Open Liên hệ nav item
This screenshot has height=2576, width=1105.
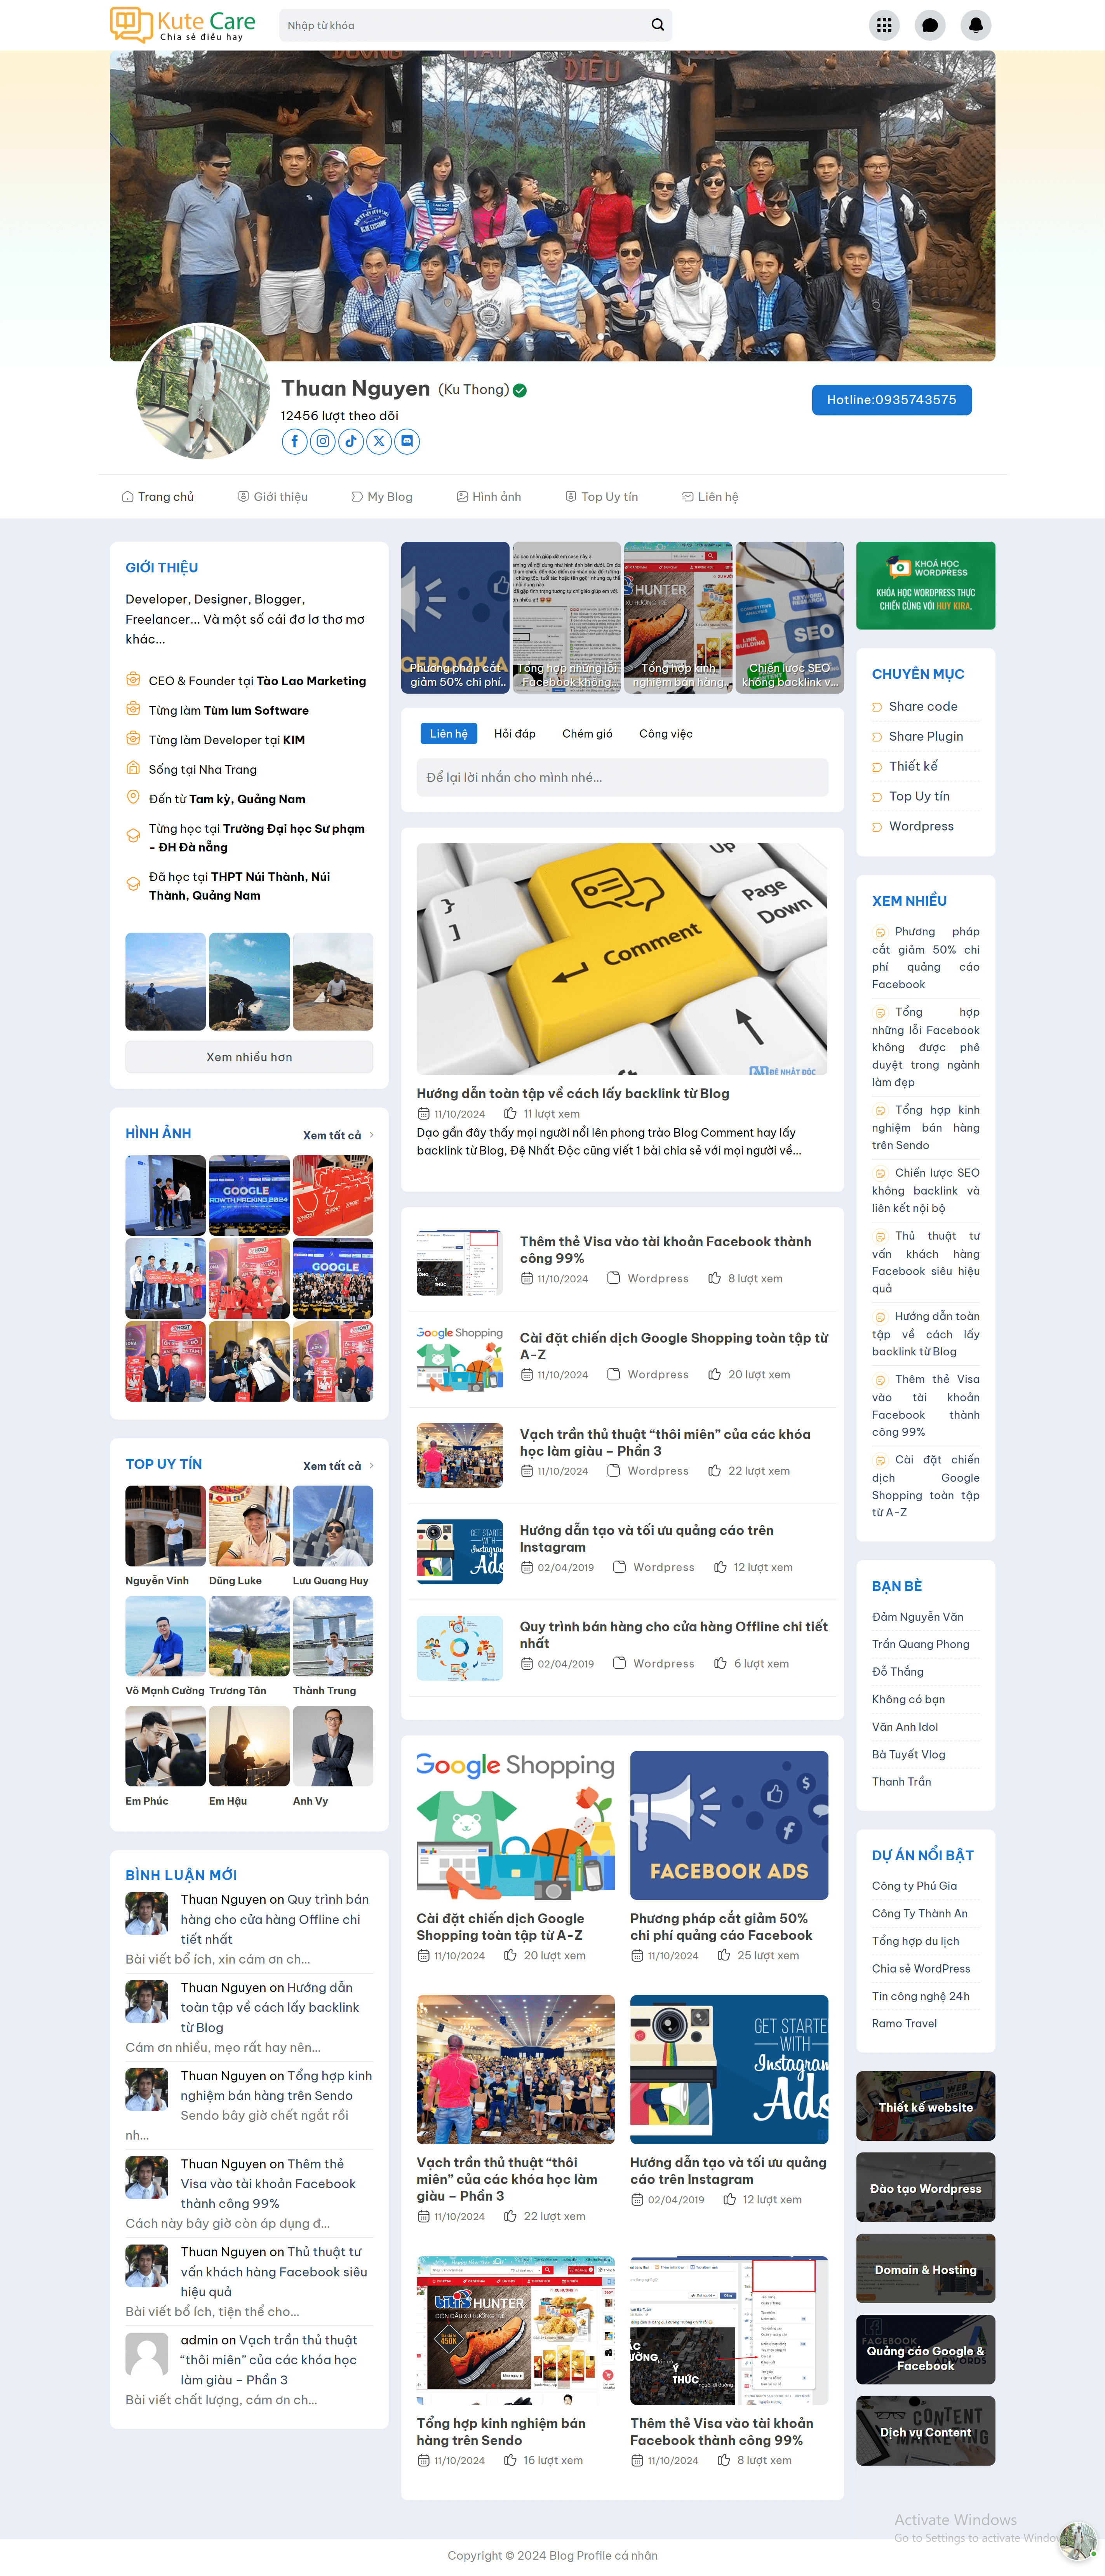tap(710, 497)
